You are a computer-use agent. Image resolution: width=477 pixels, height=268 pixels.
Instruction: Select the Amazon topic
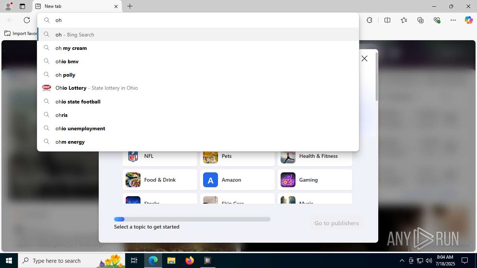pos(237,180)
